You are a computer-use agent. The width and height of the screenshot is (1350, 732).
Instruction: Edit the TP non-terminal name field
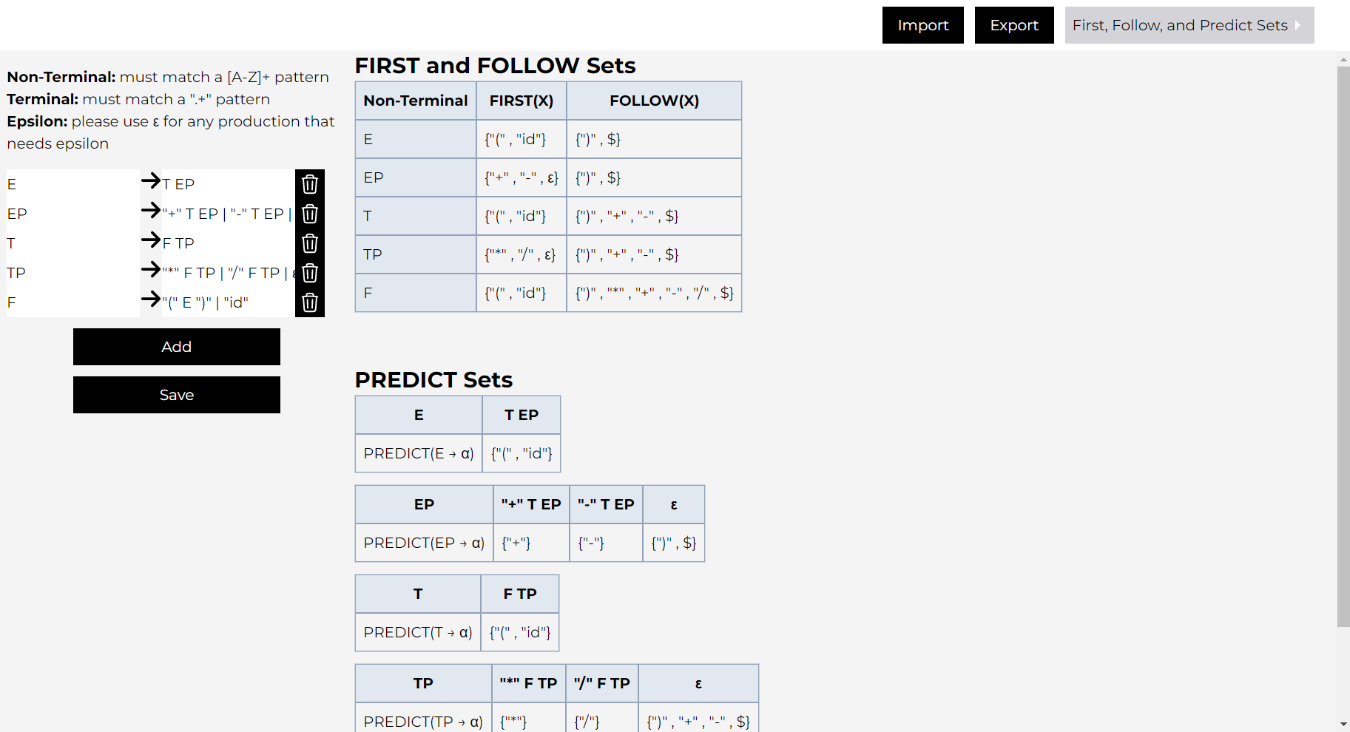tap(72, 273)
